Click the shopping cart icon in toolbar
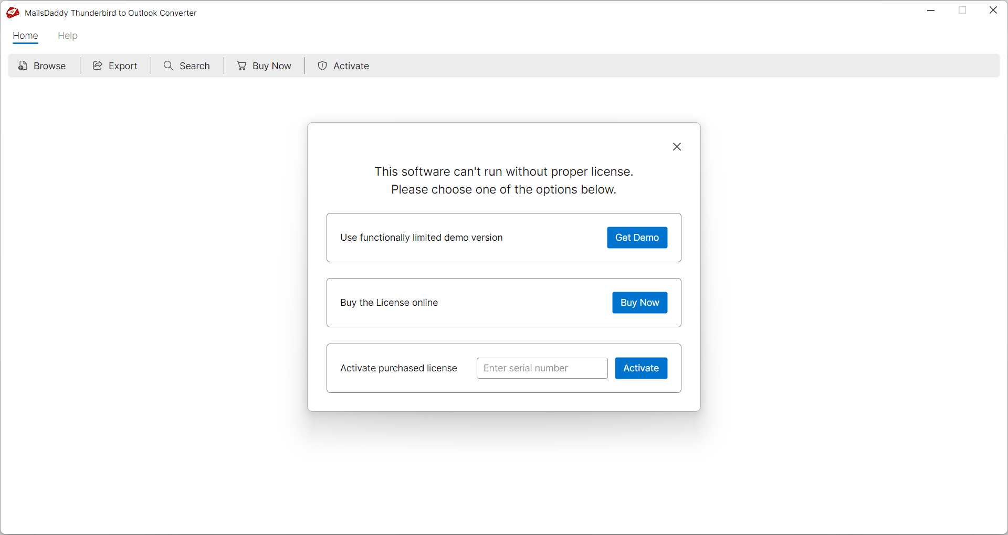 (241, 66)
